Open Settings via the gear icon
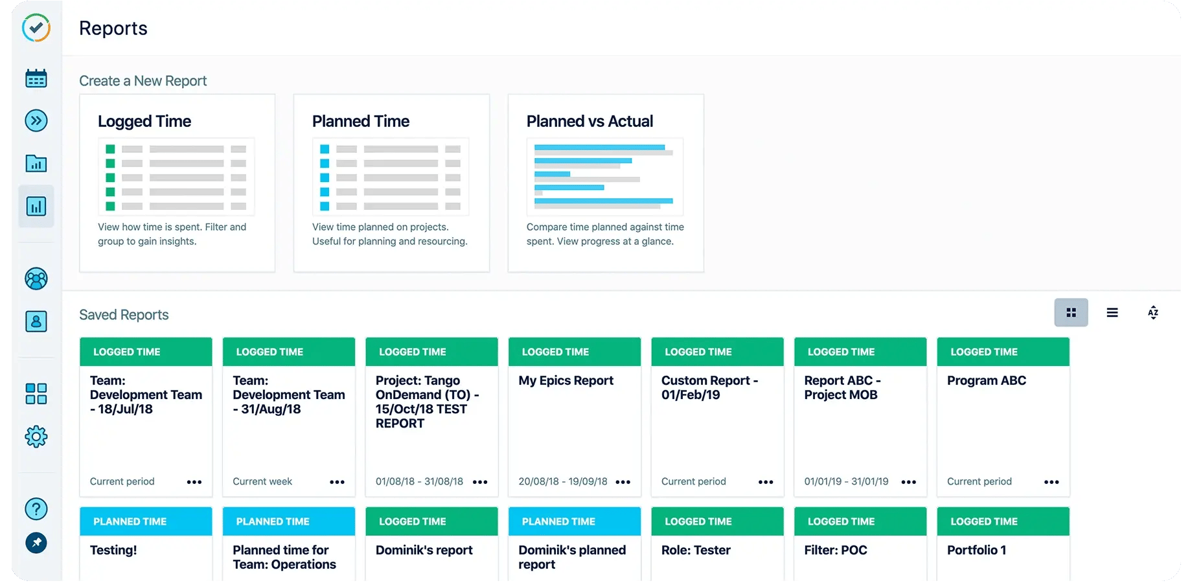 point(36,436)
